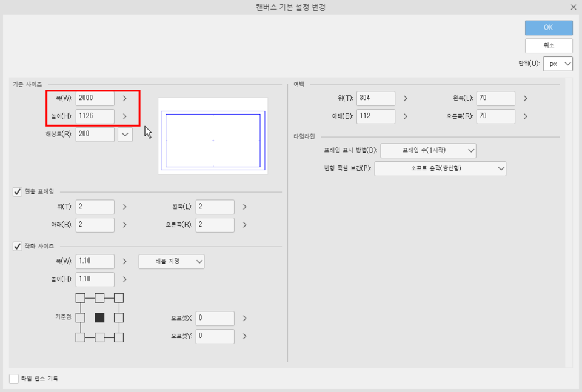
Task: Click the 오프셋X field
Action: pyautogui.click(x=215, y=318)
